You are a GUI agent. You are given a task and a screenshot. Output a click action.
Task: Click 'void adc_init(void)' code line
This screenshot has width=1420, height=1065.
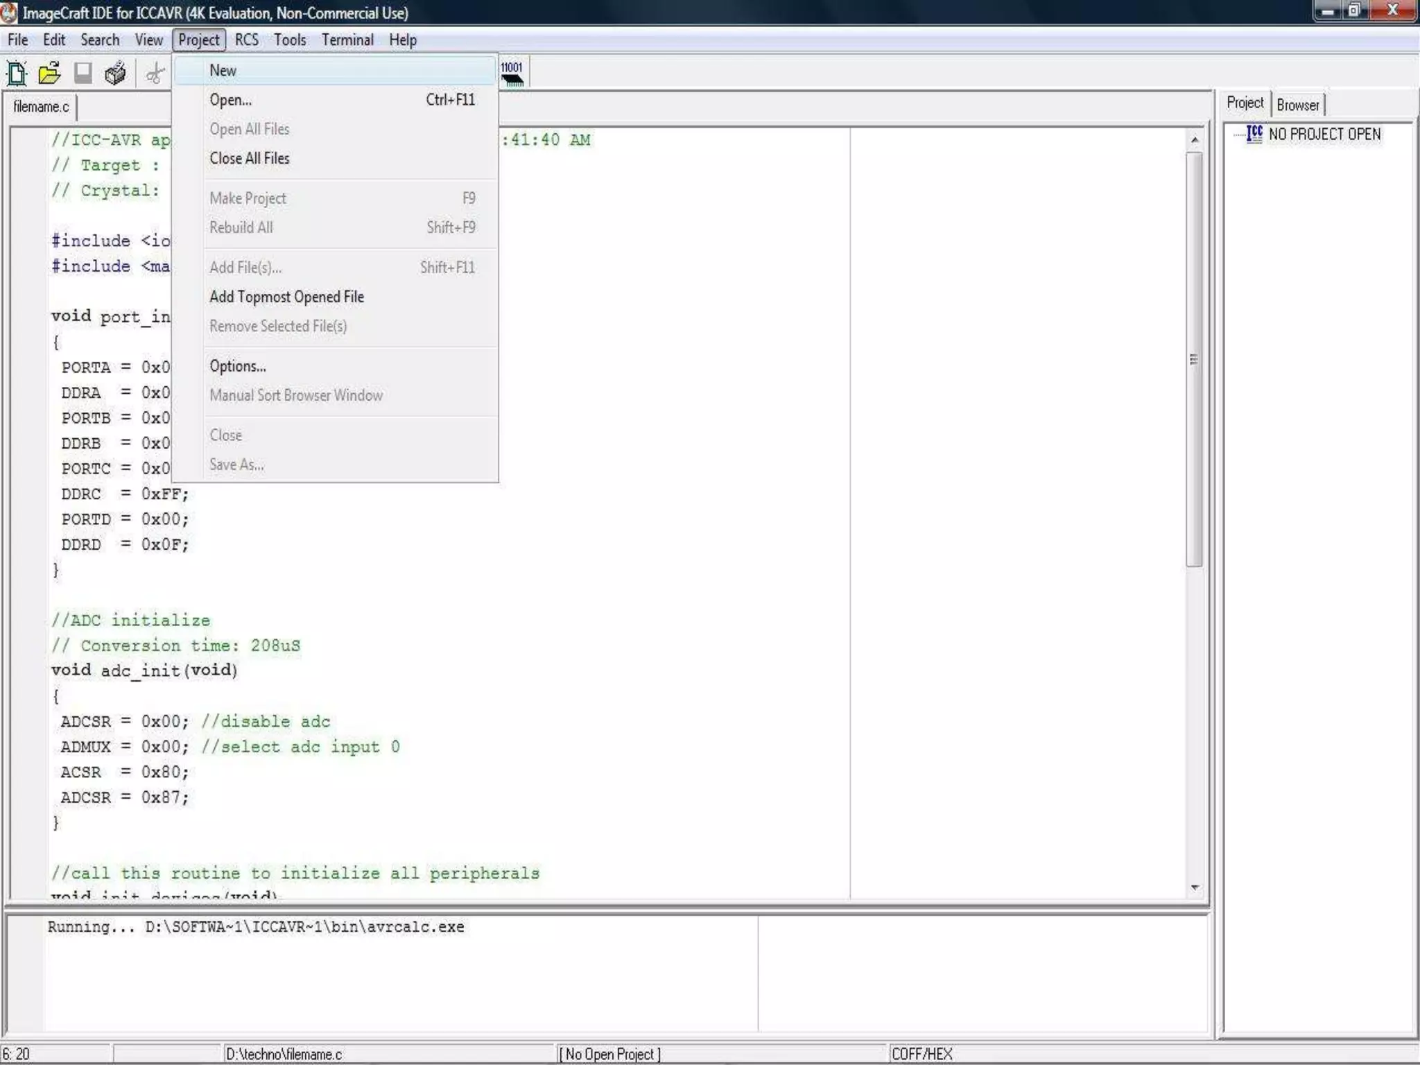[144, 670]
